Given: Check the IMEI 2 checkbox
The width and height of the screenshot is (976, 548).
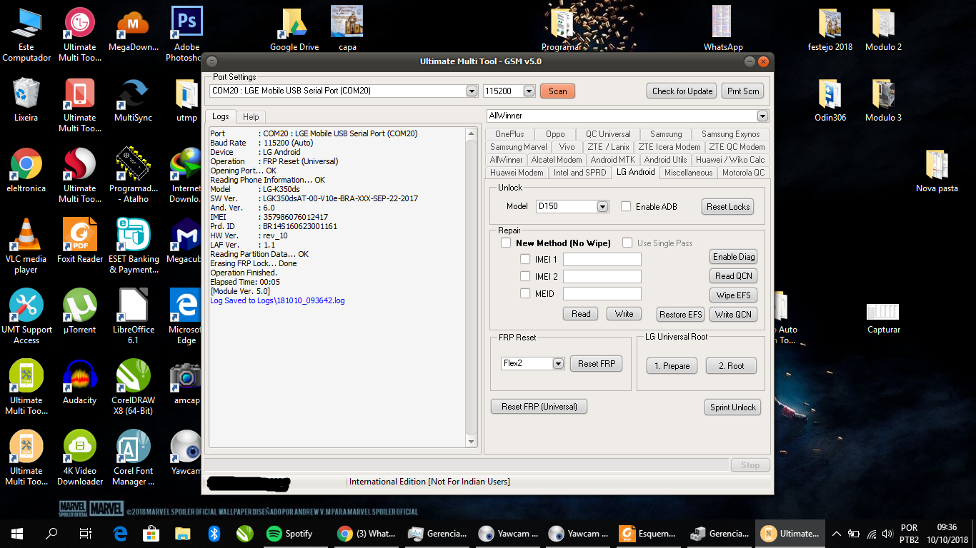Looking at the screenshot, I should tap(525, 276).
